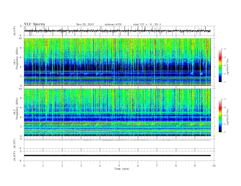Click the ch.3 waveform panel
Screen dimensions: 241x186
[120, 144]
